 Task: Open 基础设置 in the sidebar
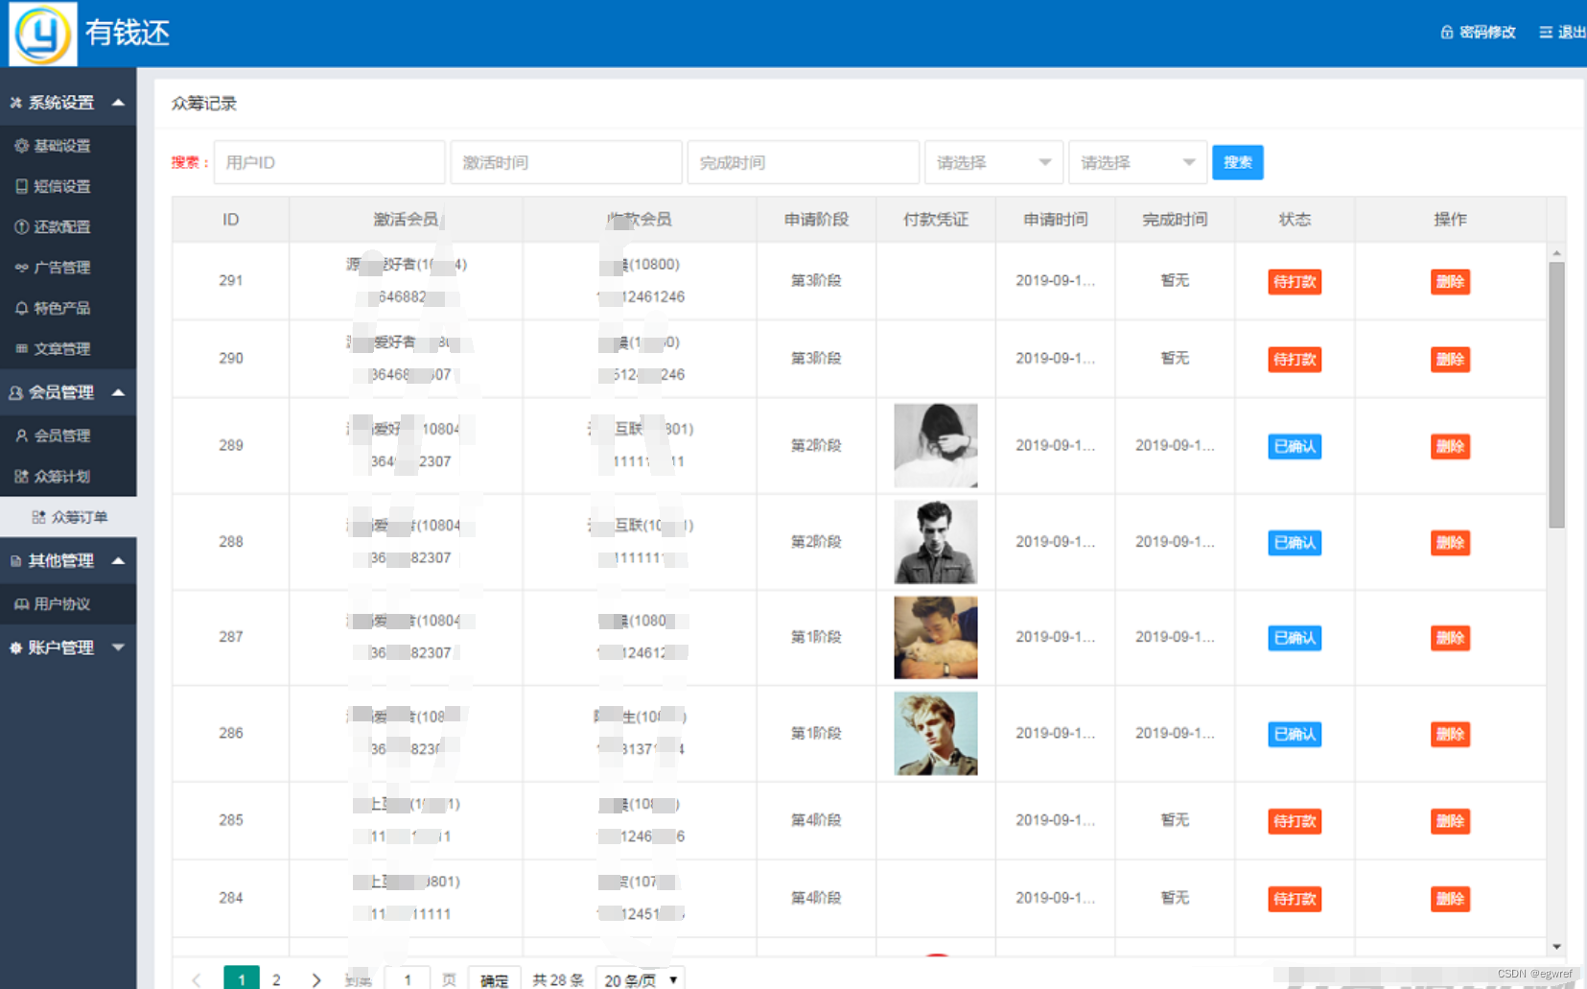pyautogui.click(x=62, y=146)
